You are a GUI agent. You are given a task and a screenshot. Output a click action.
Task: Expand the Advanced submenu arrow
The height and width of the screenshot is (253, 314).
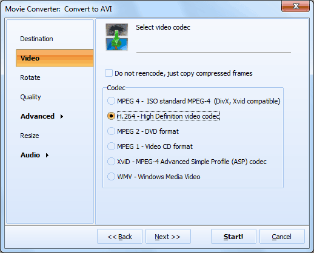coord(62,116)
